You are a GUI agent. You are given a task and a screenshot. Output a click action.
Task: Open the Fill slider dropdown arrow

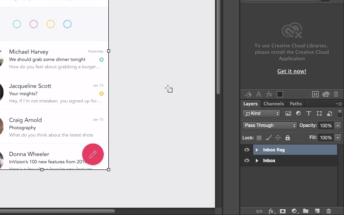(x=338, y=138)
